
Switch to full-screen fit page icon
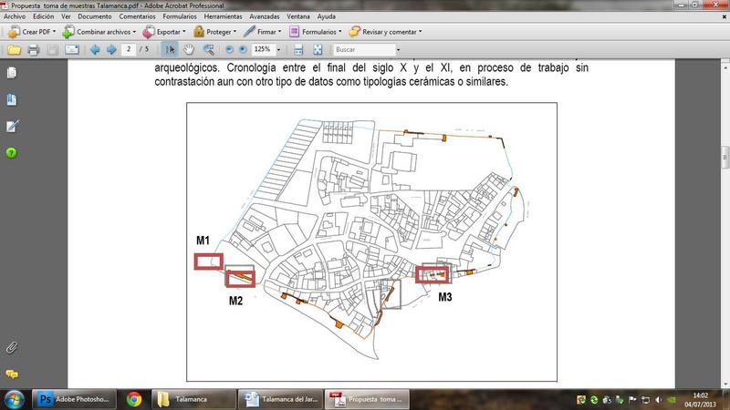click(x=318, y=49)
